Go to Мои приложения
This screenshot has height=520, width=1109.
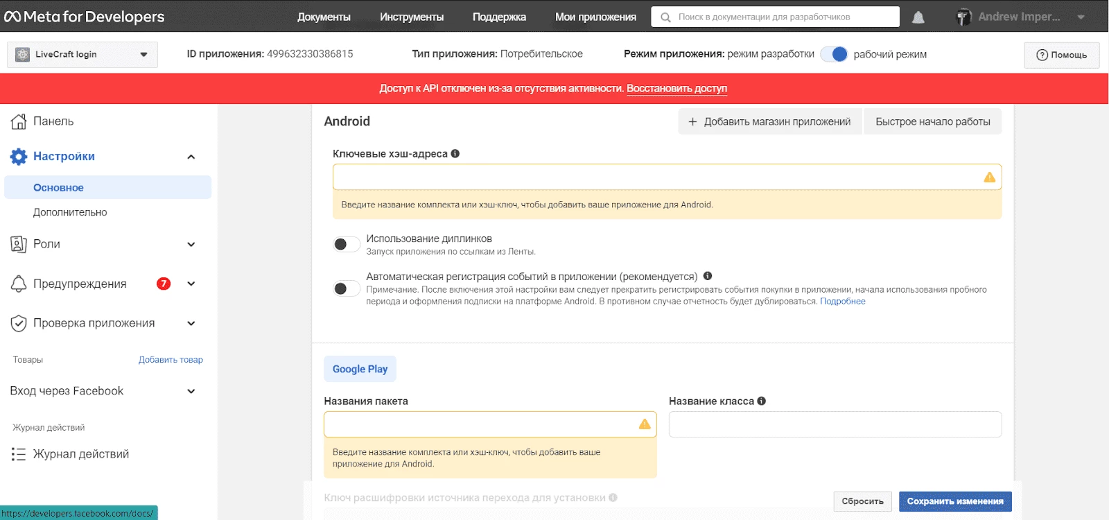click(x=595, y=17)
